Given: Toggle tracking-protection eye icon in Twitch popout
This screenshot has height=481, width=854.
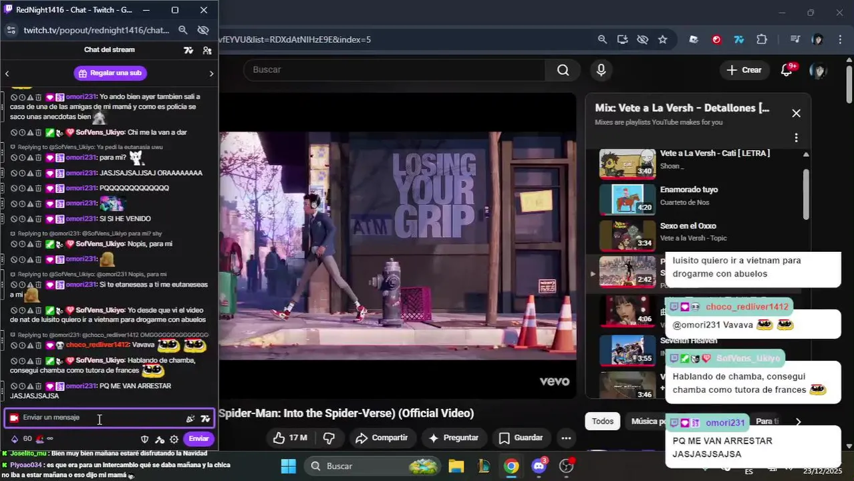Looking at the screenshot, I should coord(203,30).
